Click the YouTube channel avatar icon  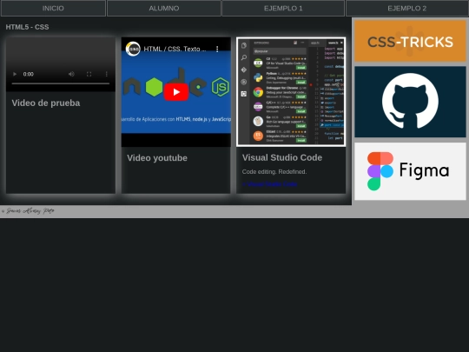pos(133,49)
